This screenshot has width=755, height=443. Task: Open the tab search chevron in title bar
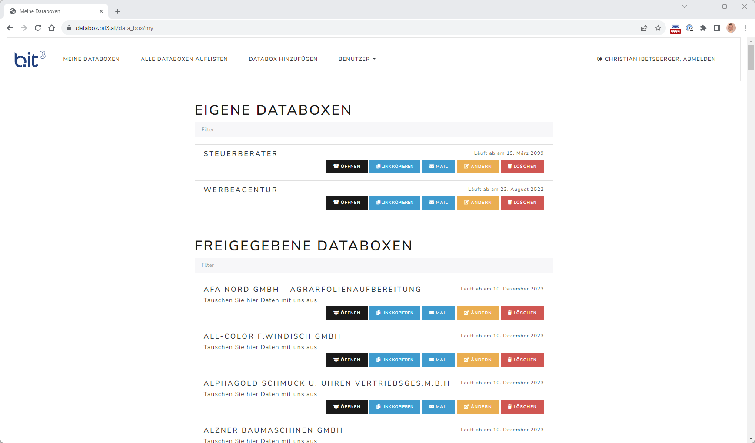coord(685,7)
